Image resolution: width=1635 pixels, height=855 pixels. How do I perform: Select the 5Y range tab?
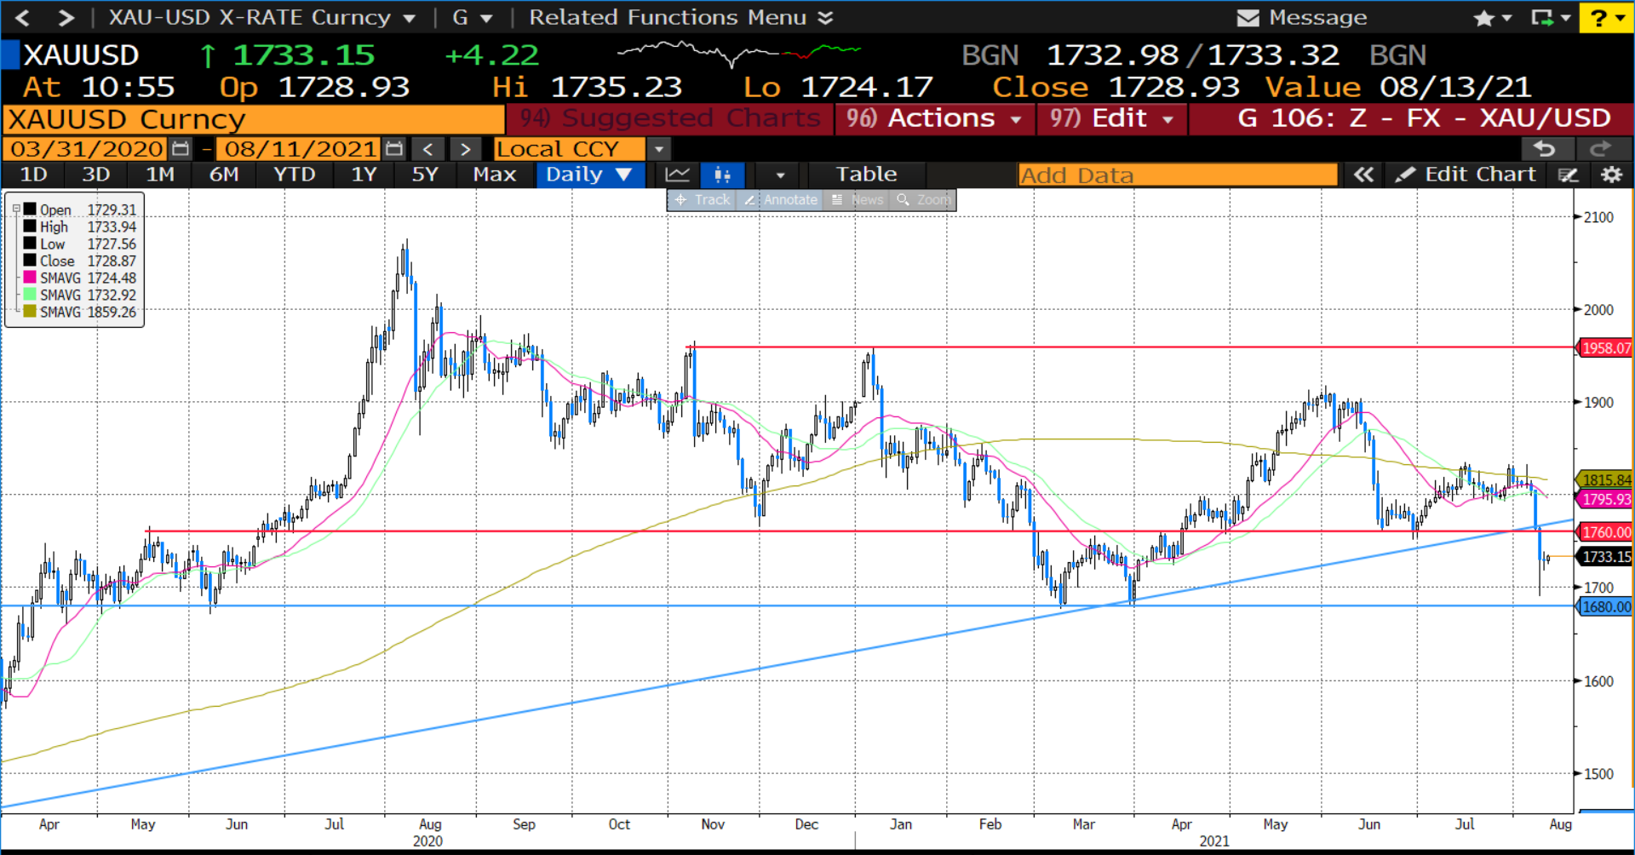425,175
